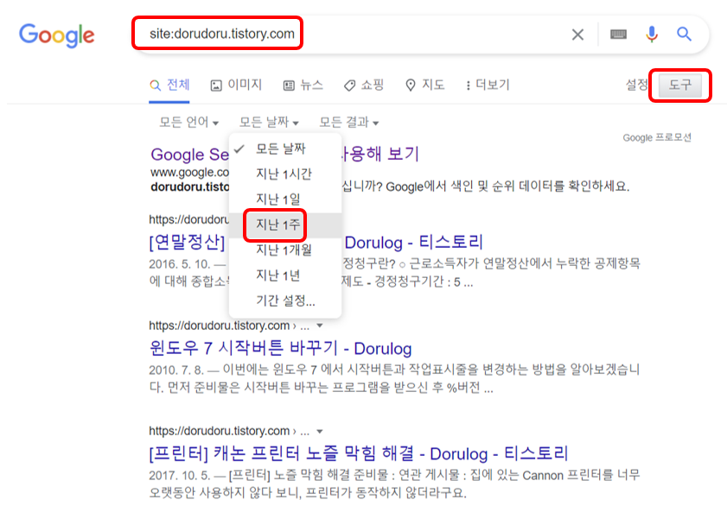Choose 지난 1주 in the date menu

(285, 225)
